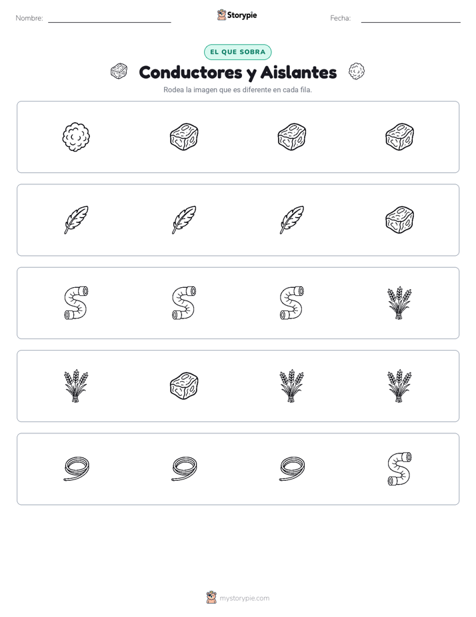
Task: Click the 'Conductores y Aislantes' title
Action: coord(237,73)
